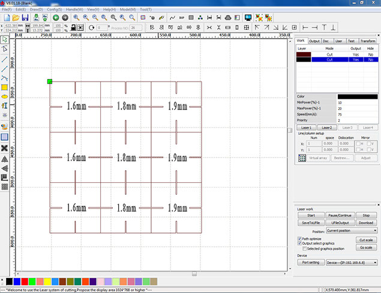Click the Port setting button
This screenshot has height=293, width=381.
[311, 262]
